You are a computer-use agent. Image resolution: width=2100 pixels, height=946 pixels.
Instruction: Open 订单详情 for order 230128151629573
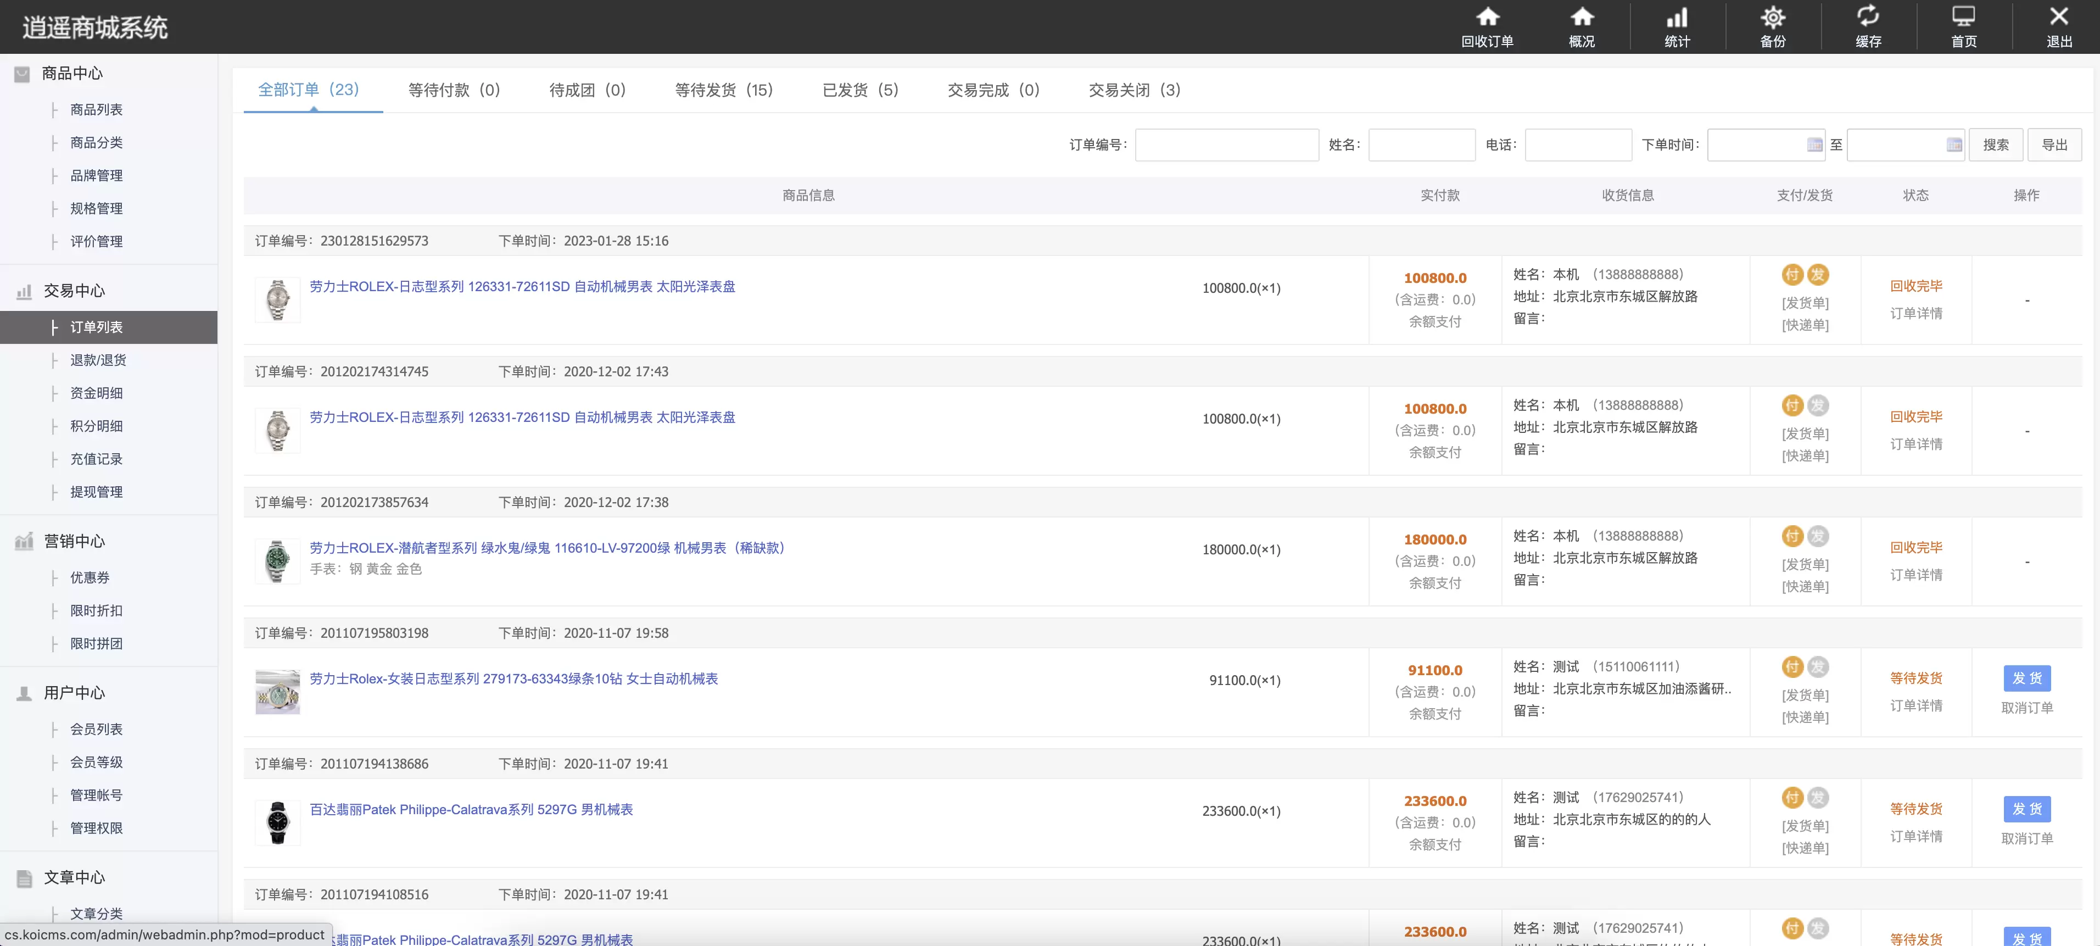(1917, 313)
